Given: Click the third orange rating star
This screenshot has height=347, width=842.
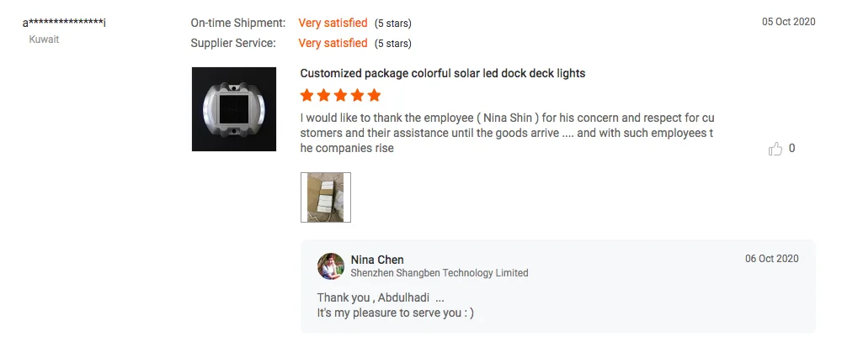Looking at the screenshot, I should [341, 95].
